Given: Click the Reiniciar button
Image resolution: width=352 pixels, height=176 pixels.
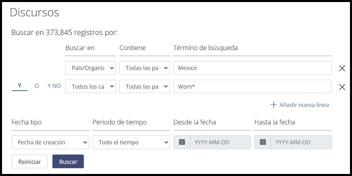Looking at the screenshot, I should [30, 161].
